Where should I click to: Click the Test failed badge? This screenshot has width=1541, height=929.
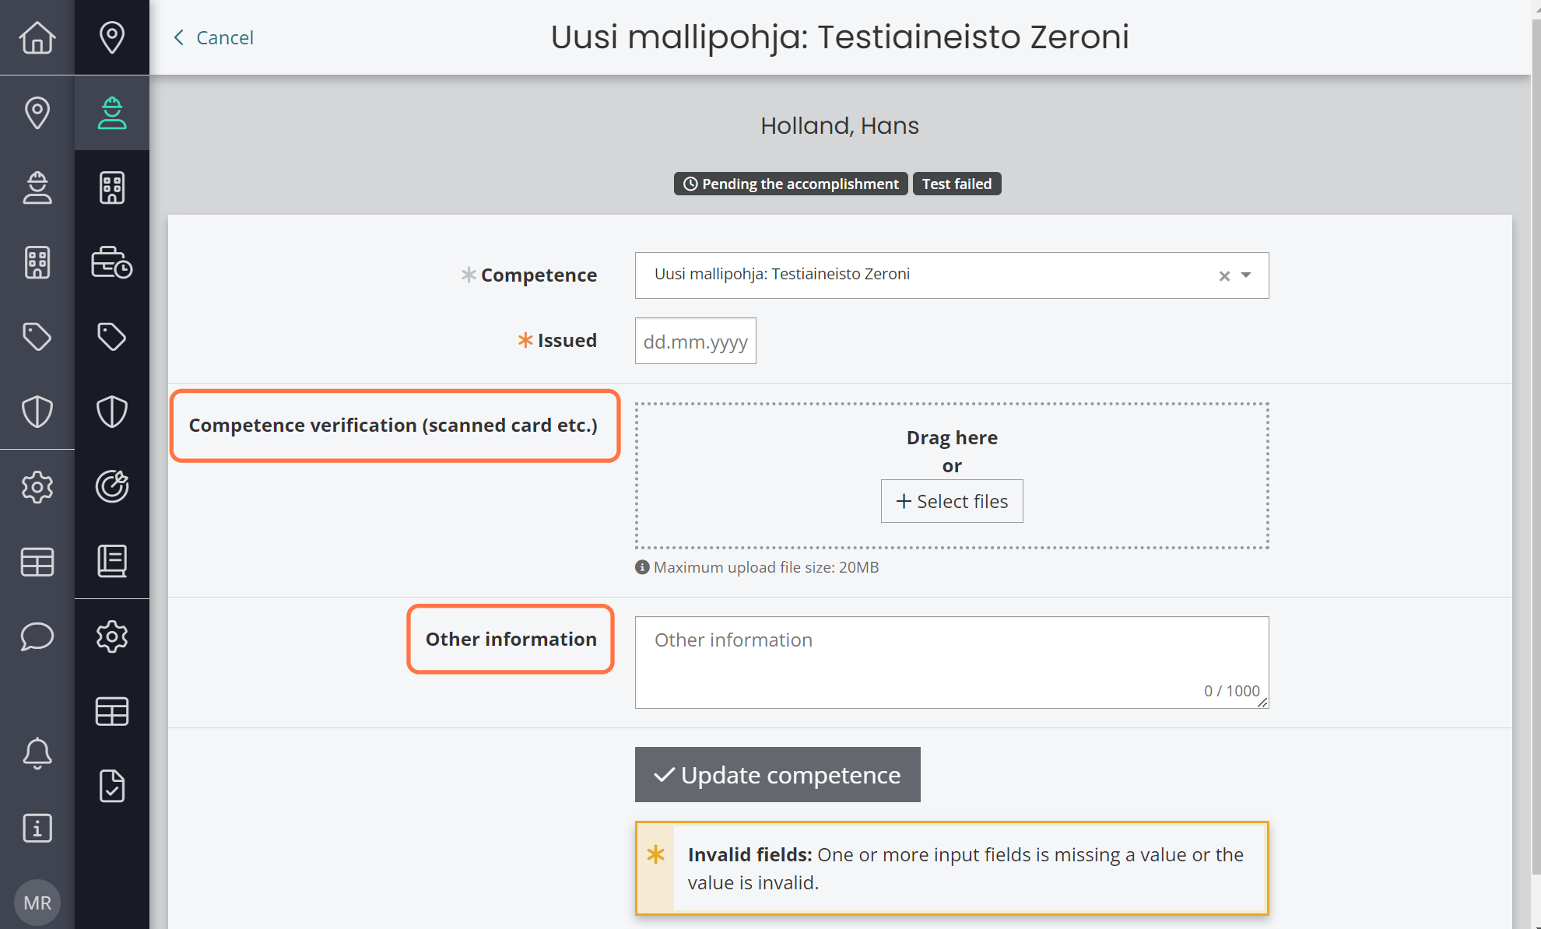pos(957,184)
